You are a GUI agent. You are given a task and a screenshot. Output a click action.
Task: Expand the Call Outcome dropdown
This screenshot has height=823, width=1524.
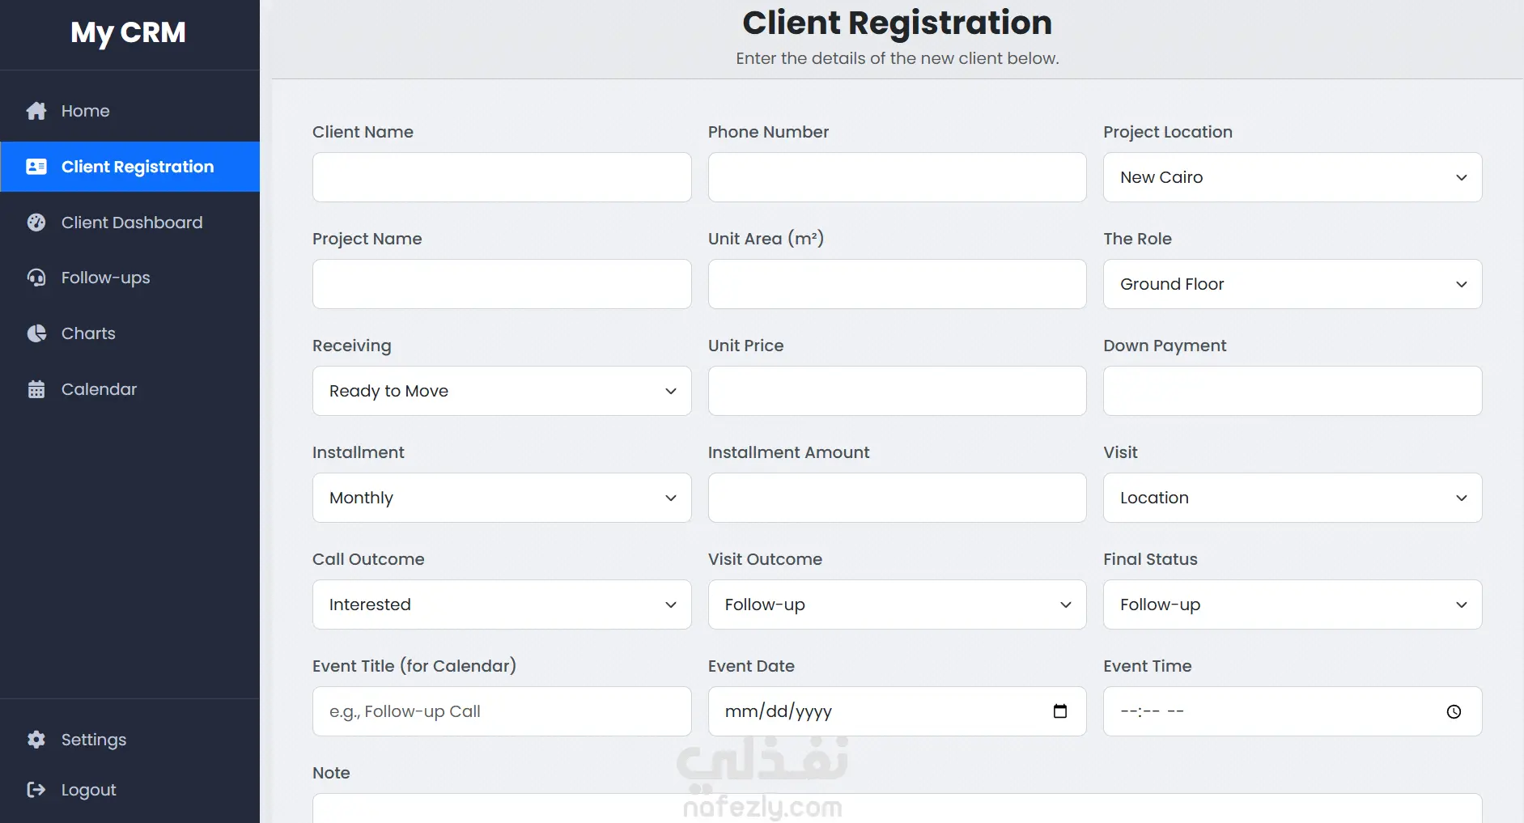(502, 605)
